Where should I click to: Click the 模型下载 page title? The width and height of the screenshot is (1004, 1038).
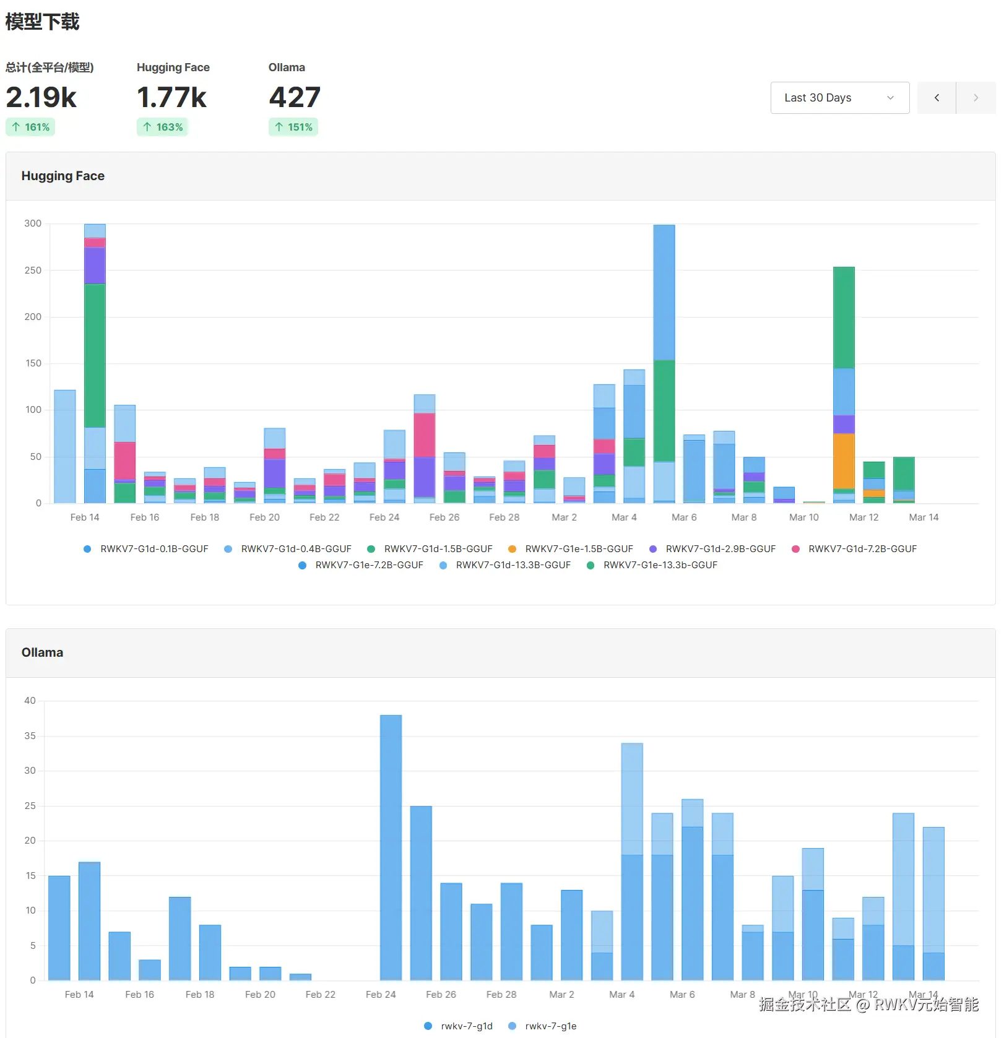pos(42,22)
